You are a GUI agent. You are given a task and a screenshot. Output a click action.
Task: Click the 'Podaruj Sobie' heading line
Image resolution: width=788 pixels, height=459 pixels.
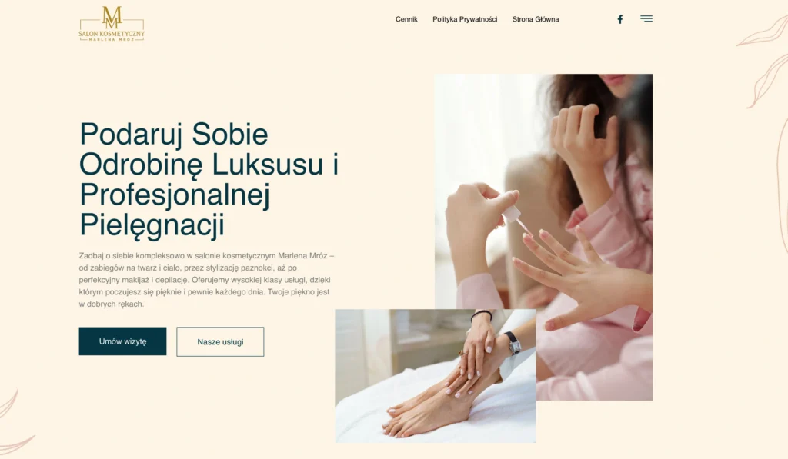174,134
